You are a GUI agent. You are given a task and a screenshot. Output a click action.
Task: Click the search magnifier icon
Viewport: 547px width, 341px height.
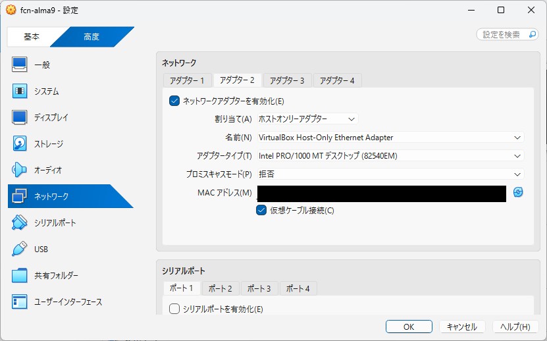pos(533,34)
